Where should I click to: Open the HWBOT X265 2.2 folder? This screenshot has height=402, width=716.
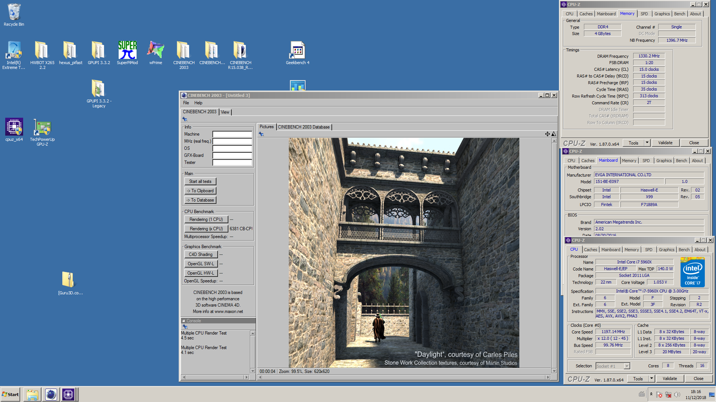coord(42,55)
